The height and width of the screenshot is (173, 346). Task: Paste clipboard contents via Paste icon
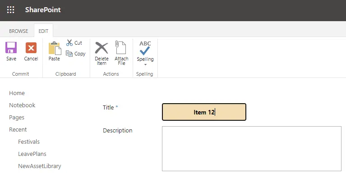tap(55, 48)
